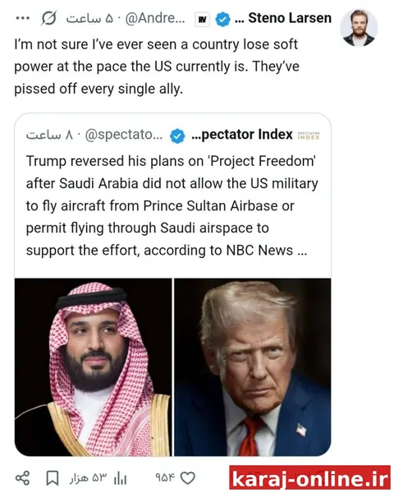Tap the Grok slashed-circle icon
The height and width of the screenshot is (493, 394).
48,18
